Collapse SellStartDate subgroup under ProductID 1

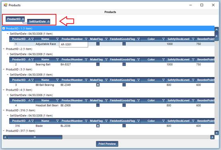8,34
